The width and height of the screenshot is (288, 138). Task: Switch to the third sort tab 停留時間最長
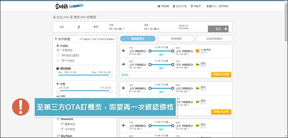point(214,39)
